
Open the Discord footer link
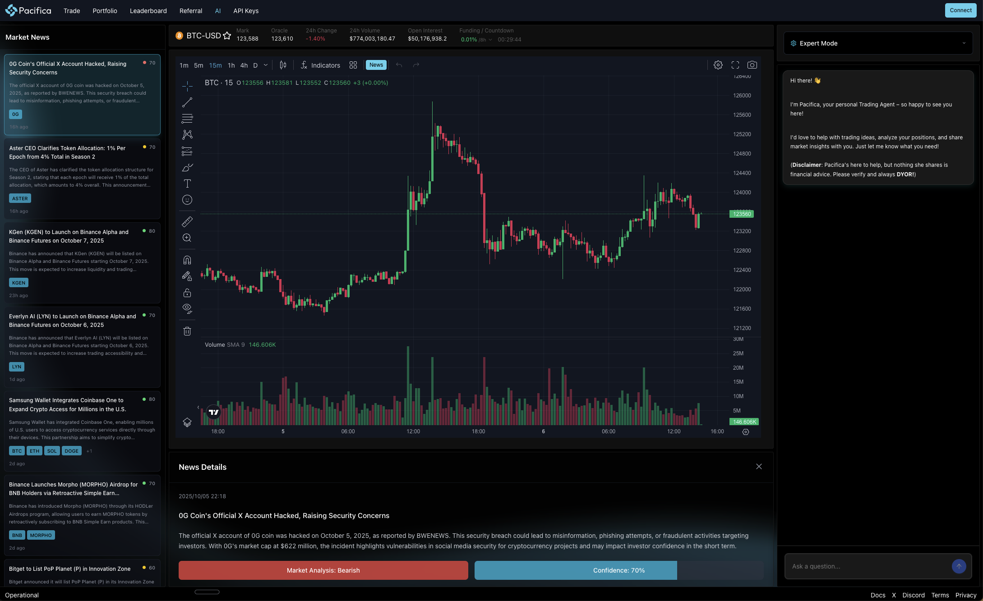(913, 595)
